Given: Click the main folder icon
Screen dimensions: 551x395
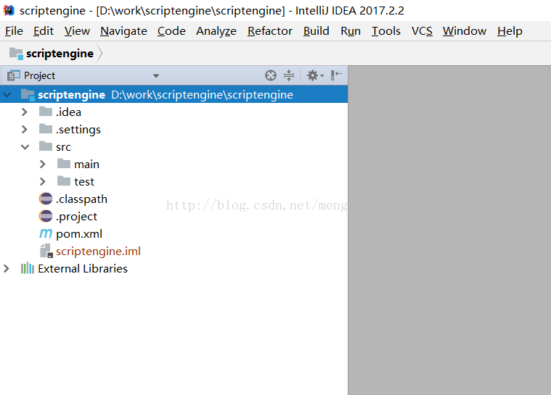Looking at the screenshot, I should [64, 164].
